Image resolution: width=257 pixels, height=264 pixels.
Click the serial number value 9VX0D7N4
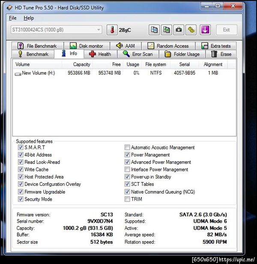100,221
